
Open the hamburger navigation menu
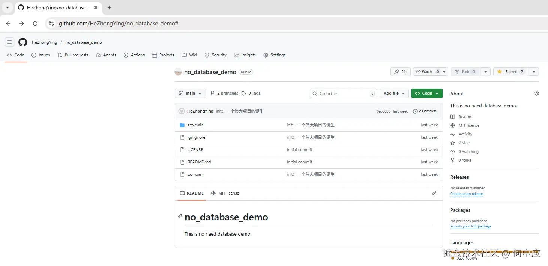click(x=10, y=42)
